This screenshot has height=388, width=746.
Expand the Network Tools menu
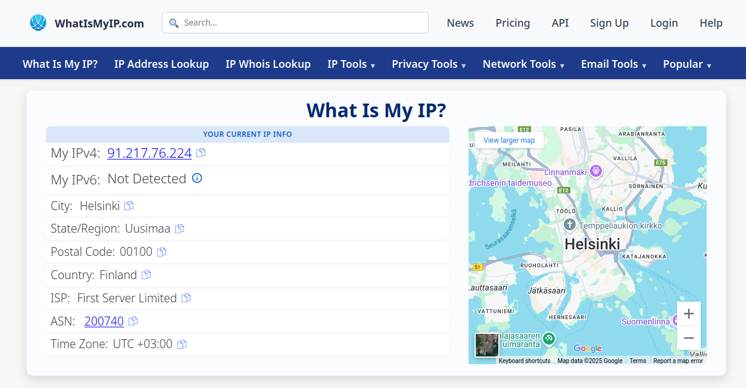tap(523, 64)
